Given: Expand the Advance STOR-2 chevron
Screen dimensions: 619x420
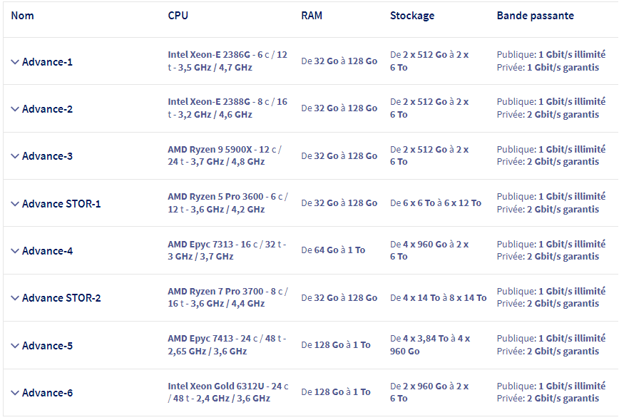Looking at the screenshot, I should coord(15,298).
